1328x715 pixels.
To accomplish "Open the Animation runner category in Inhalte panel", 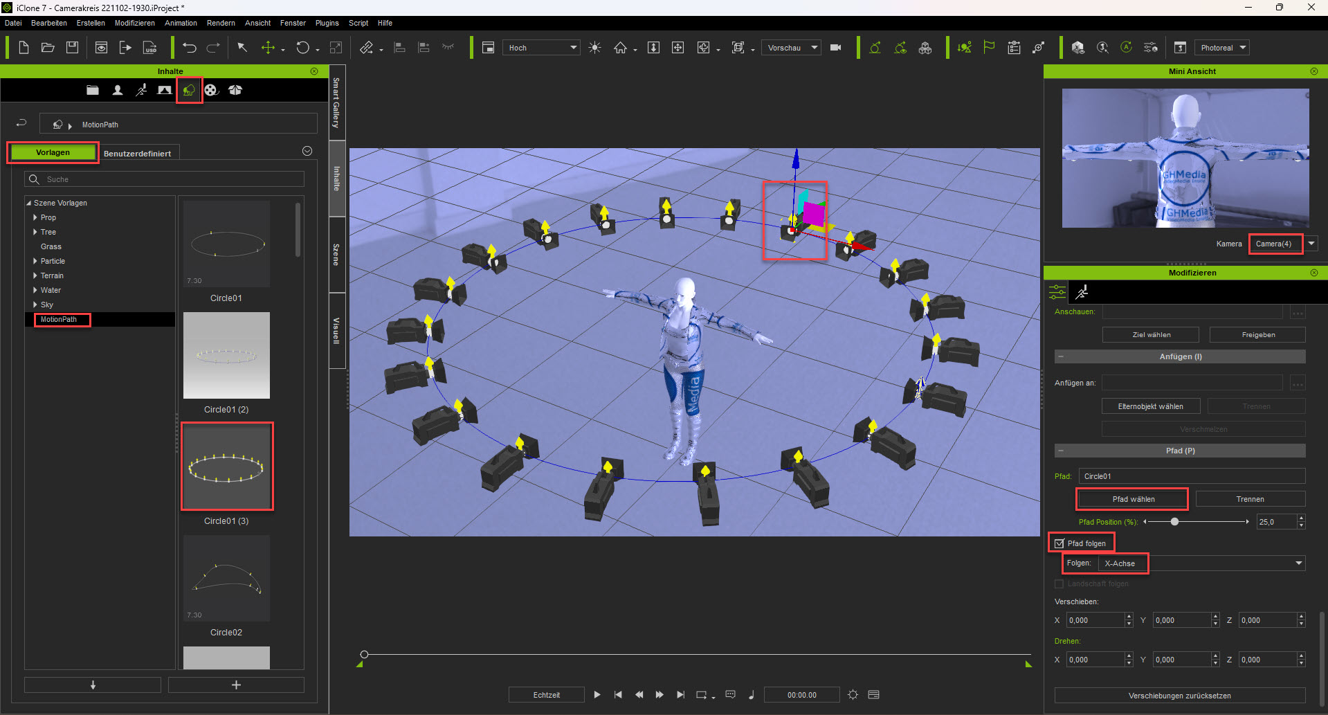I will 141,90.
